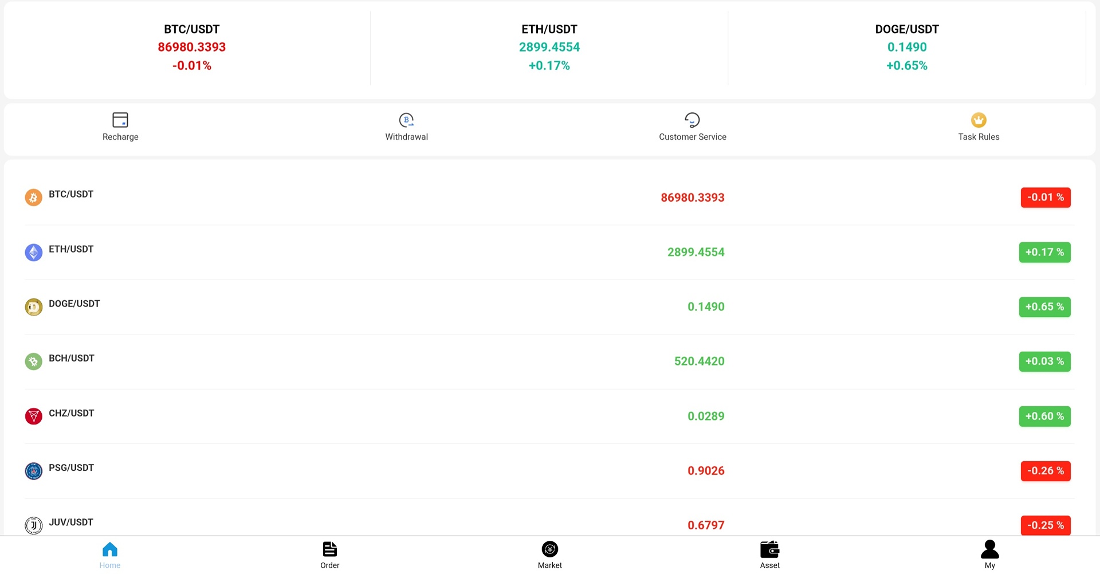Open the Recharge wallet icon

pyautogui.click(x=120, y=120)
